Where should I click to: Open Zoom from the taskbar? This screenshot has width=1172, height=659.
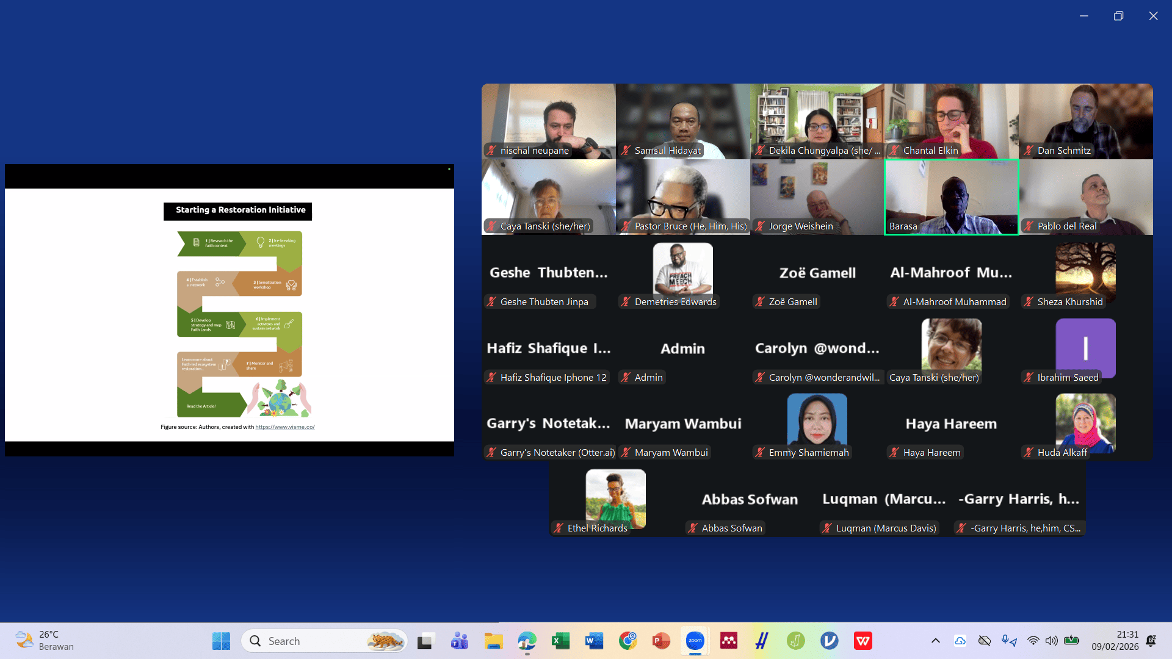click(695, 641)
